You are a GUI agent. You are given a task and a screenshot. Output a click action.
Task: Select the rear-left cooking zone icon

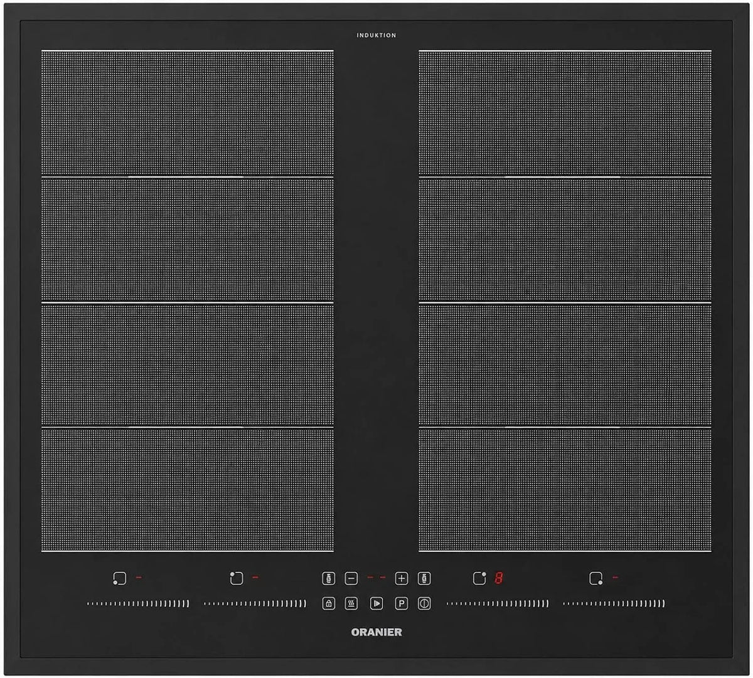[x=236, y=578]
